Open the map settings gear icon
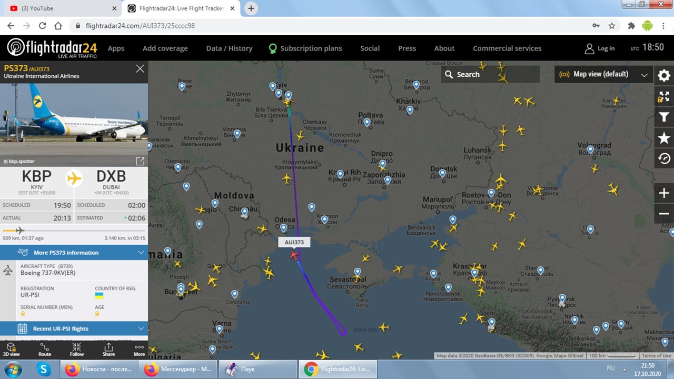 coord(664,75)
